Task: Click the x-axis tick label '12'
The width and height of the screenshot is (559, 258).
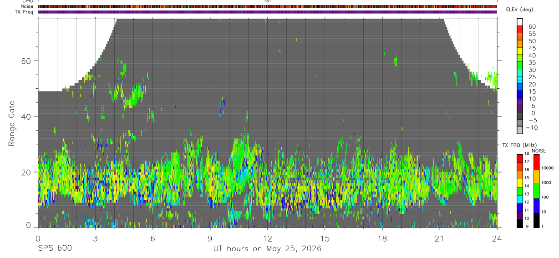Action: (267, 238)
